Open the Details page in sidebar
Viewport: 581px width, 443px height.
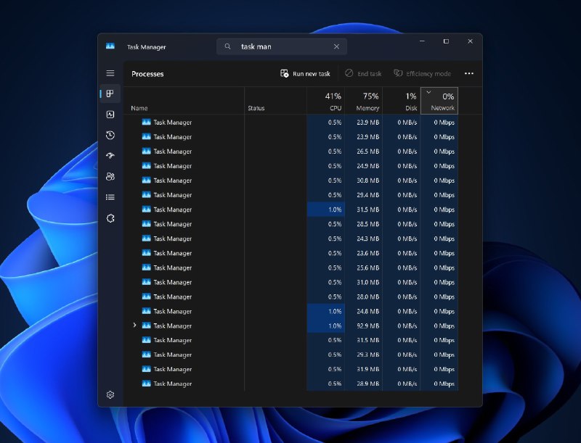point(110,197)
